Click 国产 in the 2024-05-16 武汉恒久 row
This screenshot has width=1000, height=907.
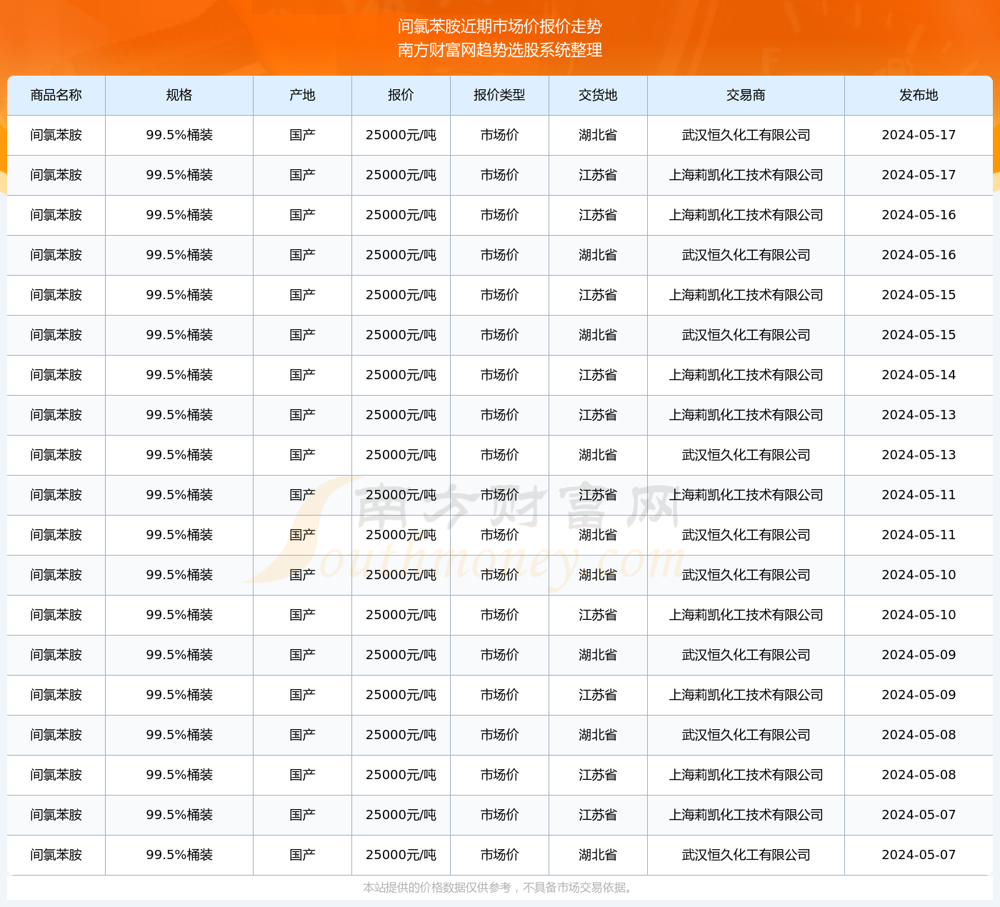[x=303, y=255]
